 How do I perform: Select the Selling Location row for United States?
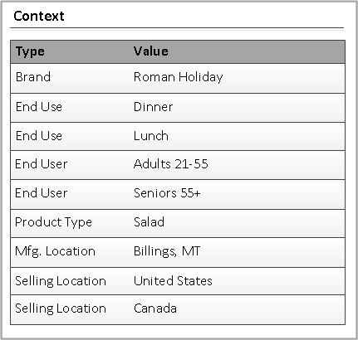coord(178,281)
